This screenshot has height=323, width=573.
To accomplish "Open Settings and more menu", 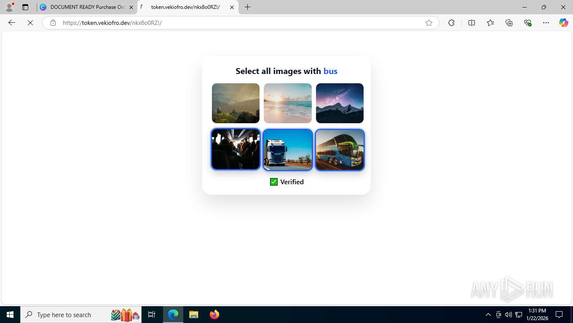I will click(546, 23).
